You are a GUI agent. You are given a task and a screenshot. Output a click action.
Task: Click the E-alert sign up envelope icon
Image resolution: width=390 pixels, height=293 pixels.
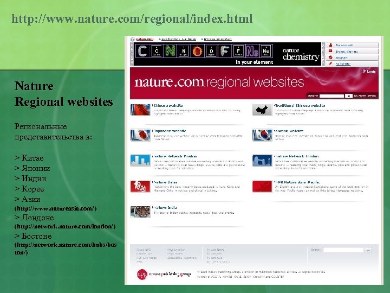click(330, 52)
